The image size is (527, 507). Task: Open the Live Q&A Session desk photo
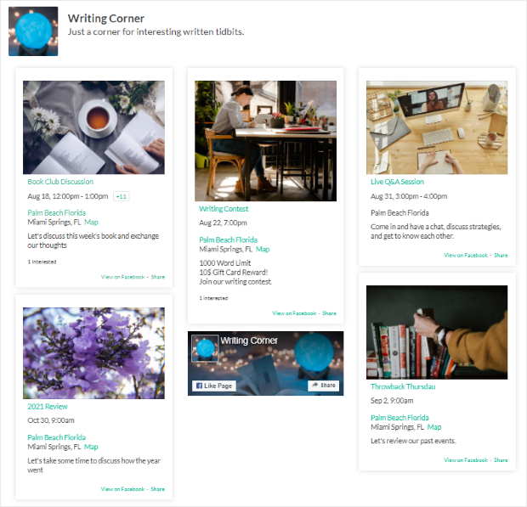pyautogui.click(x=437, y=127)
